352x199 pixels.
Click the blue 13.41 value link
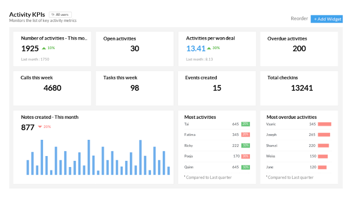point(195,48)
